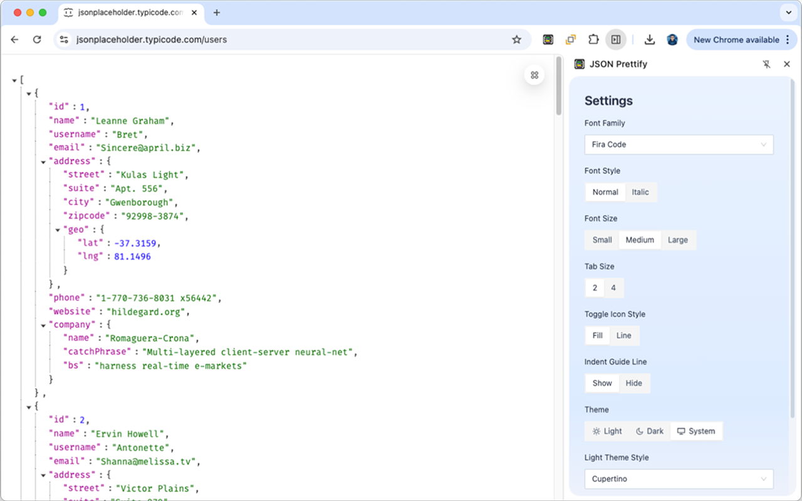
Task: Pin the JSON Prettify side panel
Action: point(766,64)
